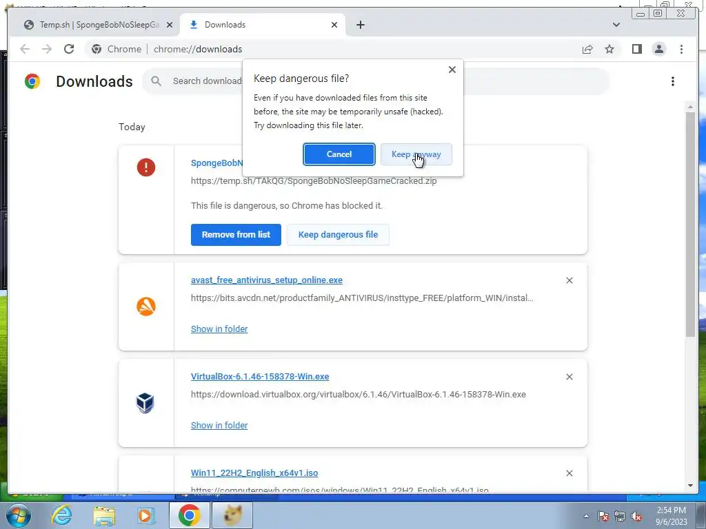
Task: Click the SpongeBob download URL text
Action: click(314, 181)
